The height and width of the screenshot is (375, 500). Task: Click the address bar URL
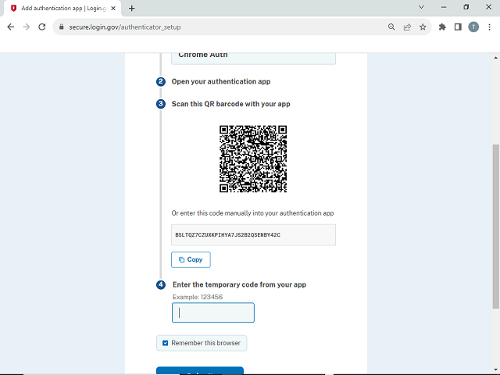click(x=125, y=27)
